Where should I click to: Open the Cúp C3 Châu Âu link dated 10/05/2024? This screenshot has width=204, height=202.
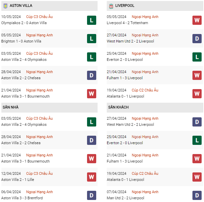[39, 17]
